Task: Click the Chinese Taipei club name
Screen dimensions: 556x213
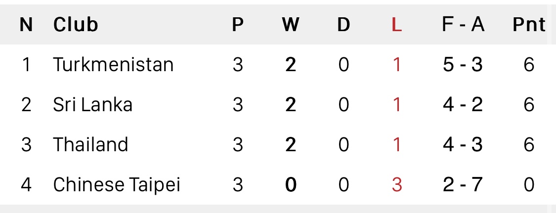Action: click(x=117, y=185)
